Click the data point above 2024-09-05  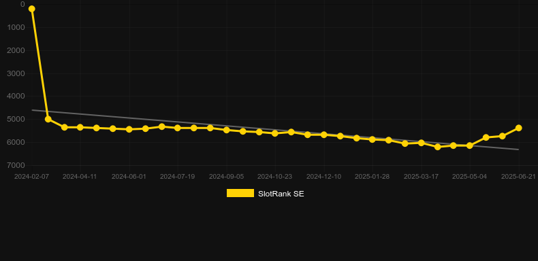[227, 130]
